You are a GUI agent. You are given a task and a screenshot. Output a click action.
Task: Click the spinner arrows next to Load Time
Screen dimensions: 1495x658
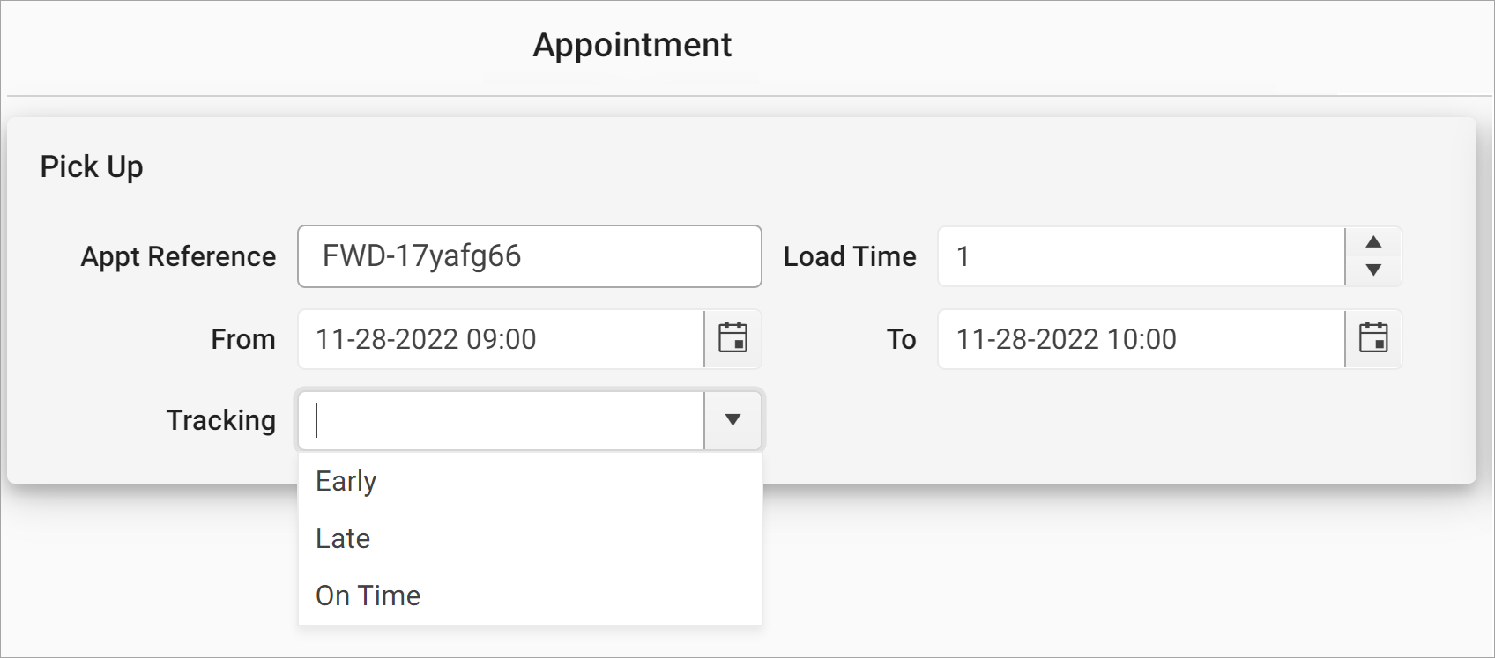point(1374,256)
